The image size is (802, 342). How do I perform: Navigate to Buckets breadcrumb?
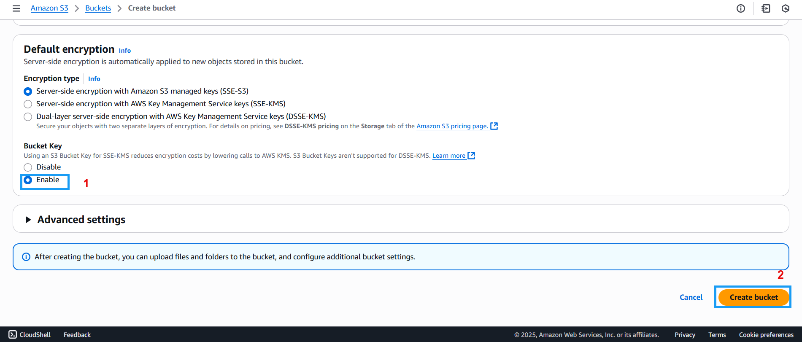98,8
